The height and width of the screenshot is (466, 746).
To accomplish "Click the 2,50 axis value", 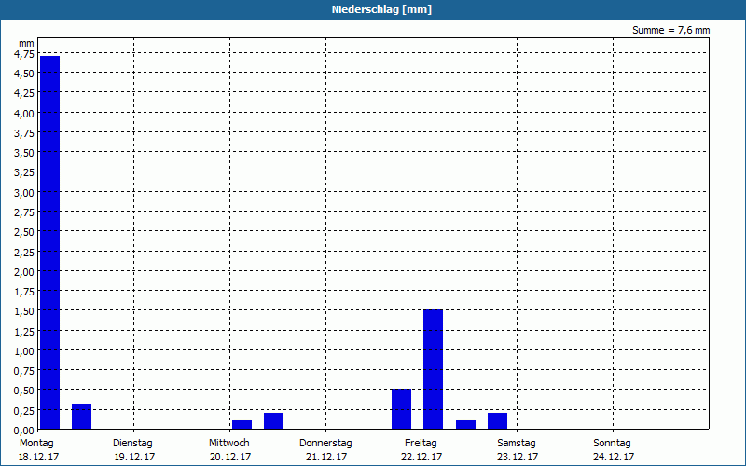I will click(24, 232).
